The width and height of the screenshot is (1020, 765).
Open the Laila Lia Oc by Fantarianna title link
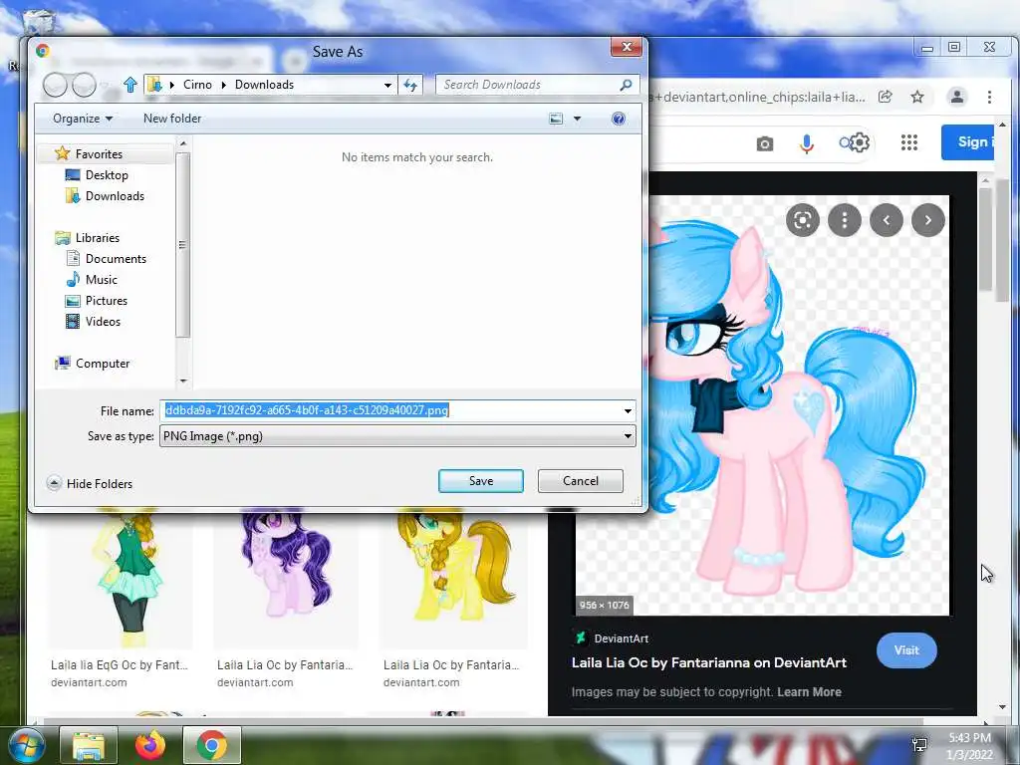(x=708, y=662)
